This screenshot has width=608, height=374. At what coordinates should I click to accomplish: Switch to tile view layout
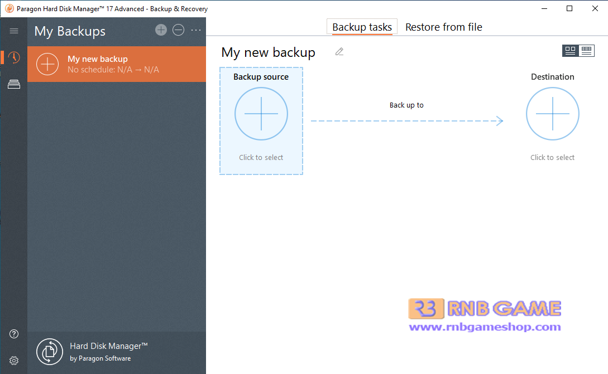coord(571,50)
